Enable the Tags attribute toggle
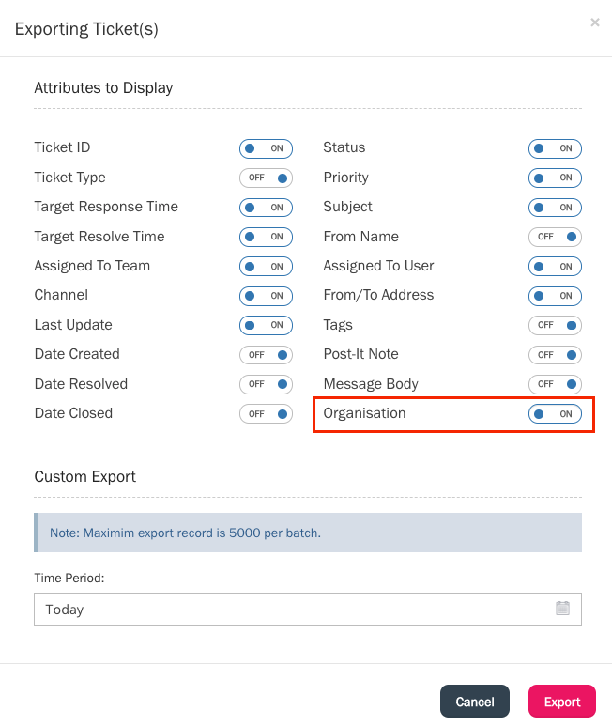The width and height of the screenshot is (612, 726). coord(555,326)
